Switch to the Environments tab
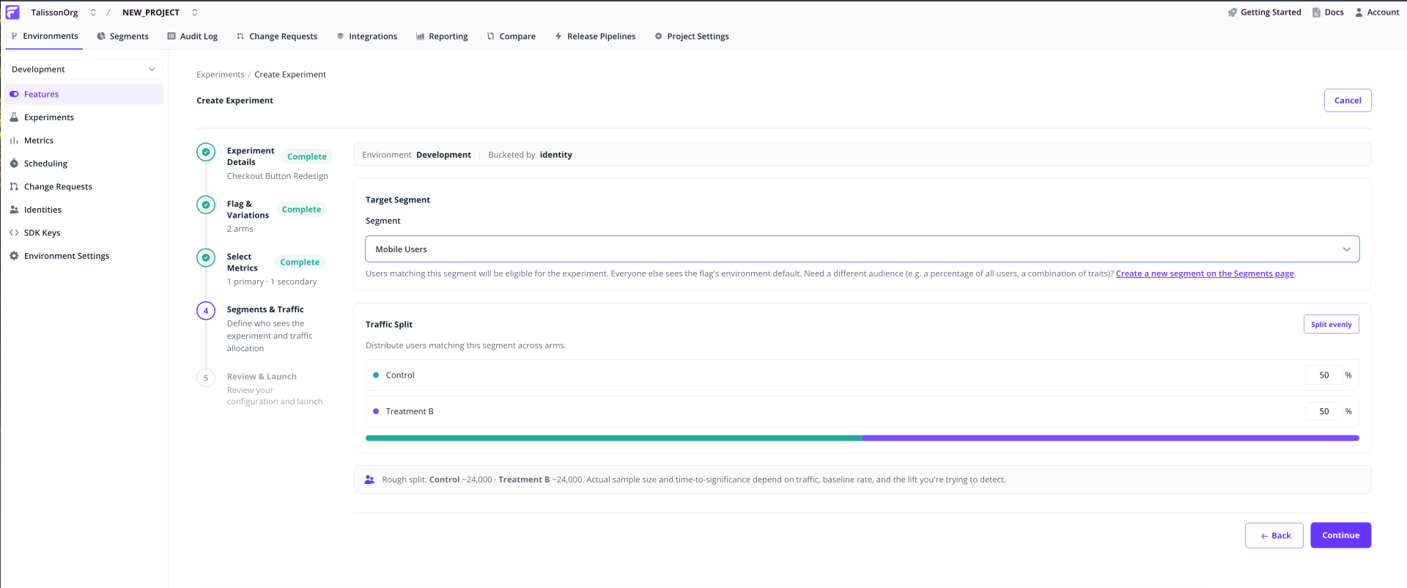Viewport: 1407px width, 588px height. point(44,36)
